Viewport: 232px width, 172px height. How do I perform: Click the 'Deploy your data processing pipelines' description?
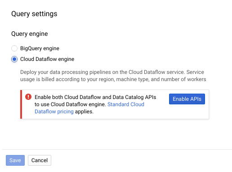point(113,76)
